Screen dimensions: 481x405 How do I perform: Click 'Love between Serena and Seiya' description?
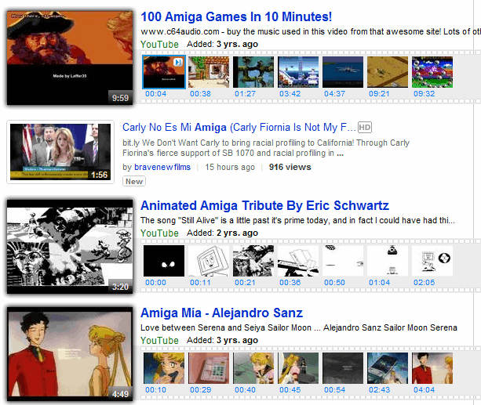[x=299, y=327]
